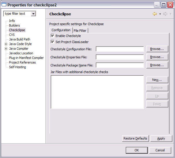Viewport: 175px width, 158px height.
Task: Select Info in the properties tree
Action: coord(12,21)
